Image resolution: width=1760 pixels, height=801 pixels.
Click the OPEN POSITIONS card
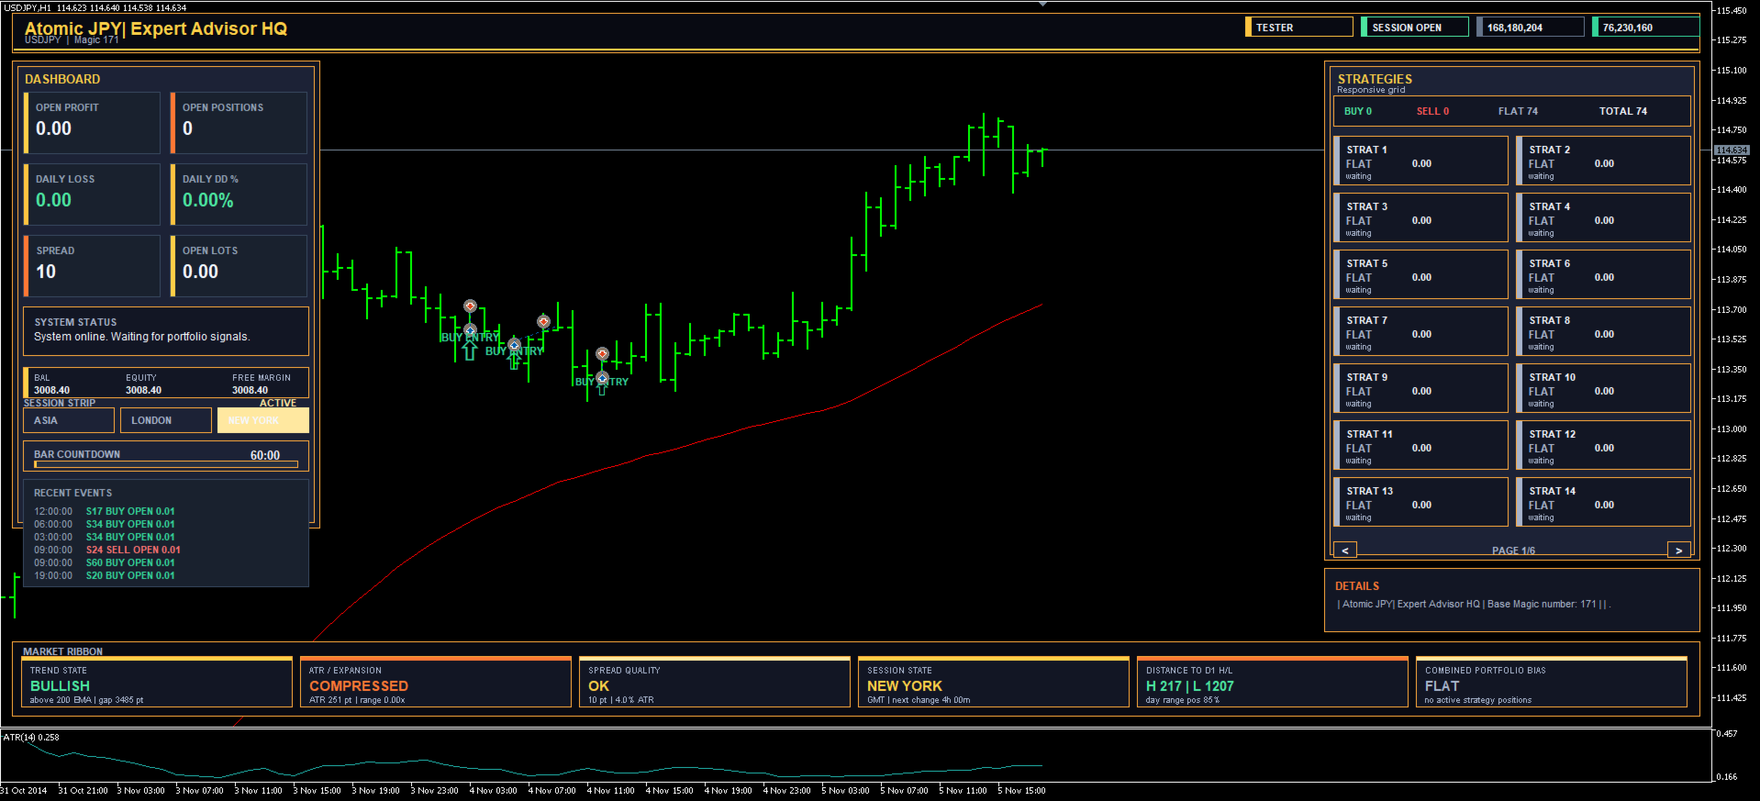(x=239, y=123)
